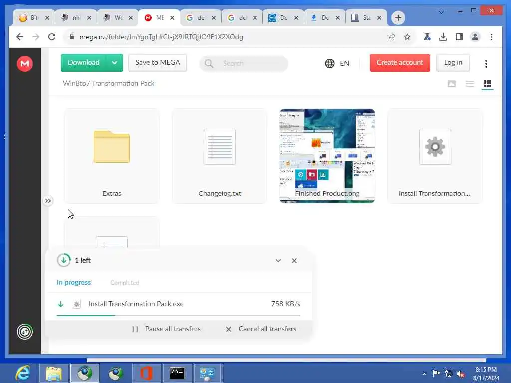Open File Explorer from taskbar
Screen dimensions: 511x383
click(x=54, y=373)
